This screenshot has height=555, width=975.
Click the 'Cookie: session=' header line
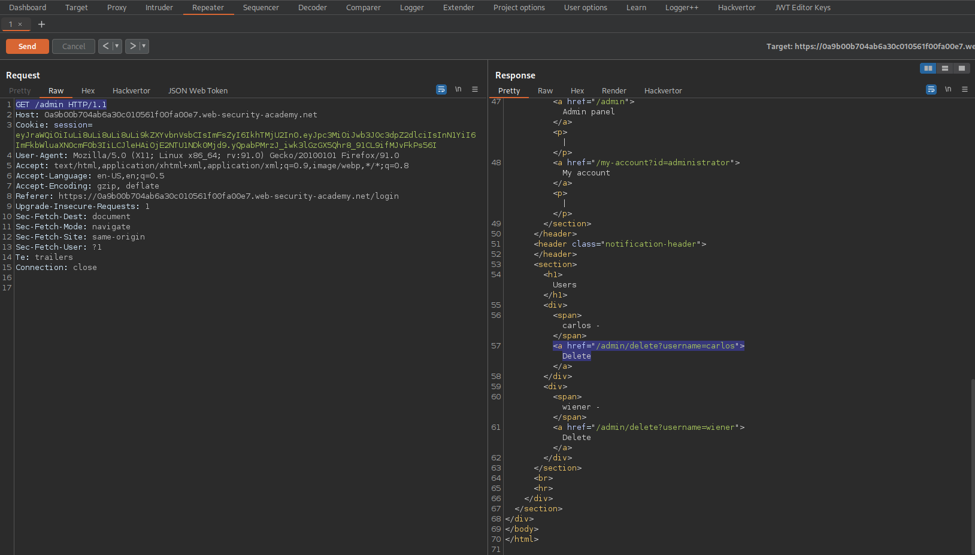point(54,125)
